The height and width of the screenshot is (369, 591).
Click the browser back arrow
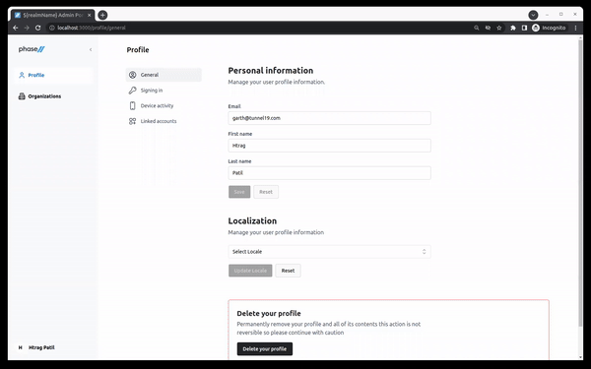tap(16, 28)
